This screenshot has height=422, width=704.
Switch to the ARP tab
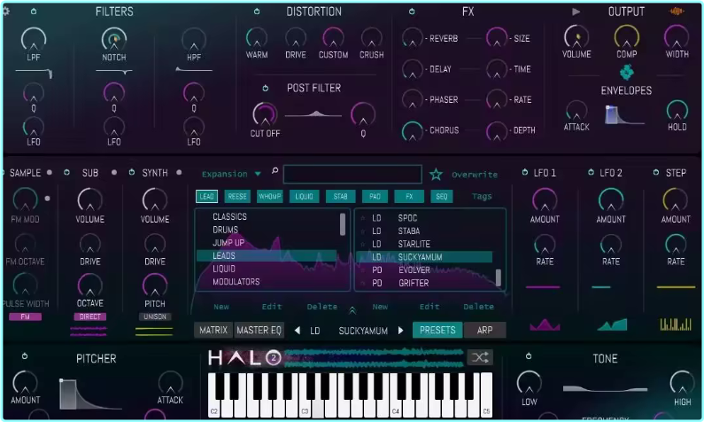[485, 331]
